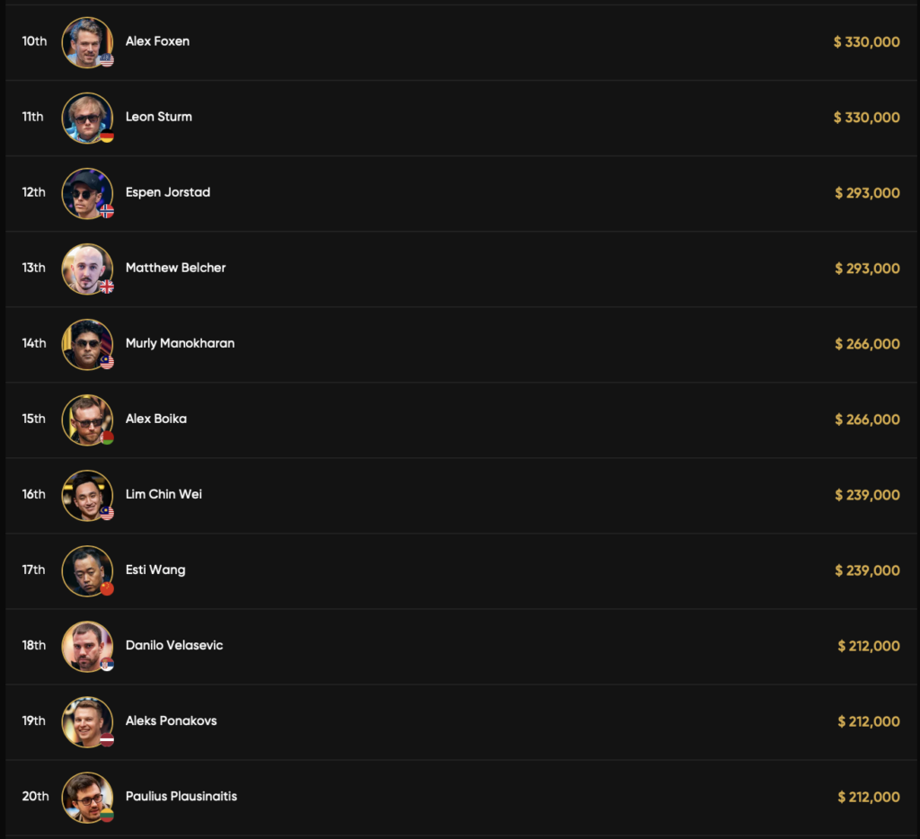Click the Lithuanian flag on Paulius Plausinaitis' avatar
920x839 pixels.
[x=107, y=815]
